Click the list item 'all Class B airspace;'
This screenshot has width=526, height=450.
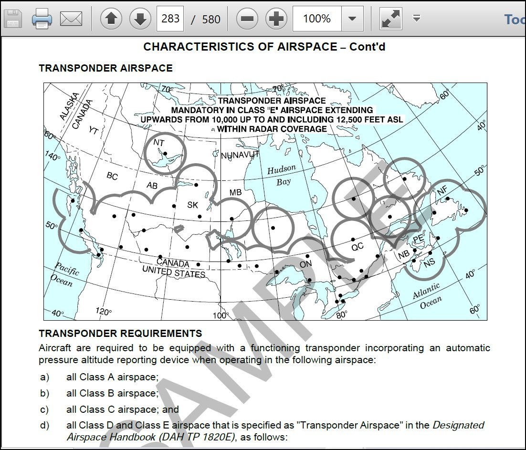(112, 393)
